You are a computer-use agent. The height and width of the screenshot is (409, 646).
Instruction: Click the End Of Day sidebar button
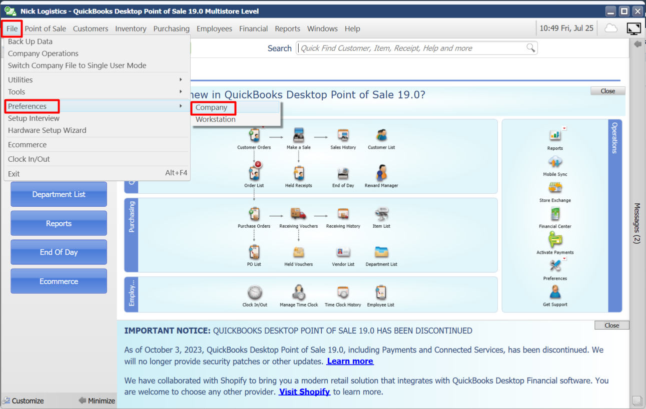tap(59, 252)
